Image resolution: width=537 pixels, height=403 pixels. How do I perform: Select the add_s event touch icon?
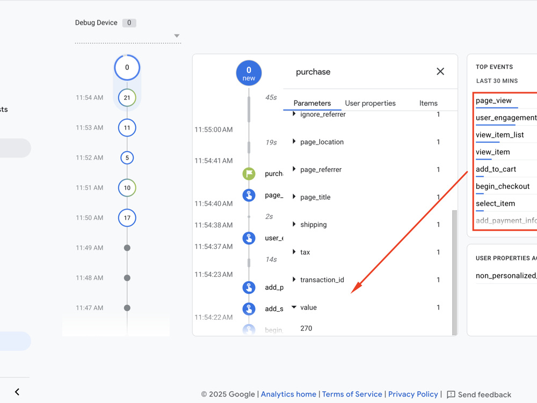(249, 309)
